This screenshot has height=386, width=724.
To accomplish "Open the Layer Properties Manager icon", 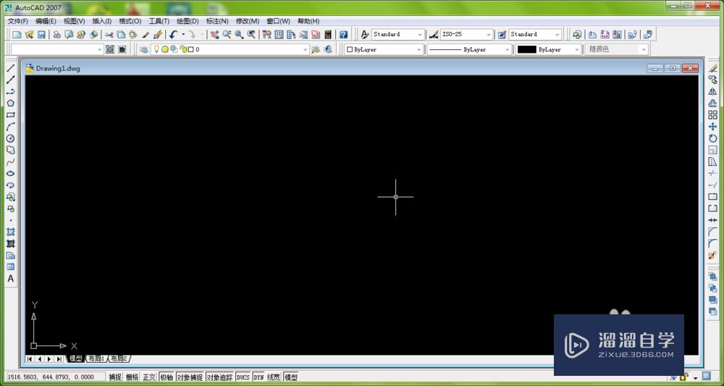I will [144, 49].
